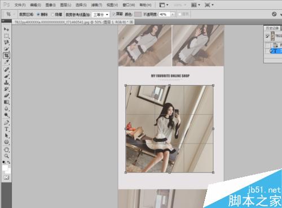Select the History Brush tool

pos(6,89)
